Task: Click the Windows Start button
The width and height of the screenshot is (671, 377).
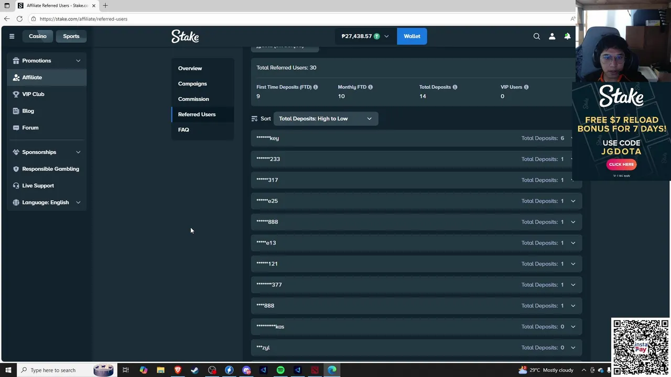Action: 8,370
